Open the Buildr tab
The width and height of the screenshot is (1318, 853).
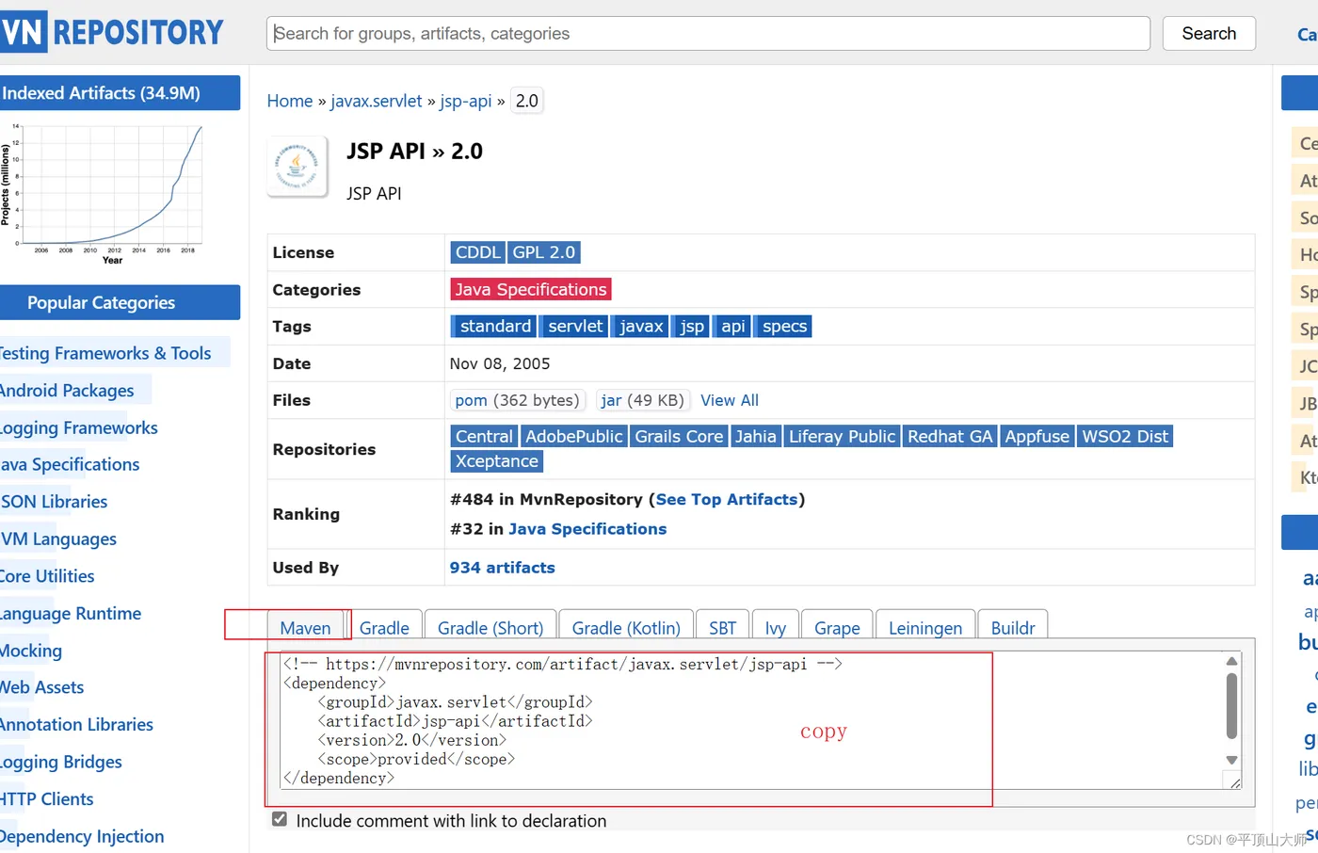pyautogui.click(x=1013, y=627)
